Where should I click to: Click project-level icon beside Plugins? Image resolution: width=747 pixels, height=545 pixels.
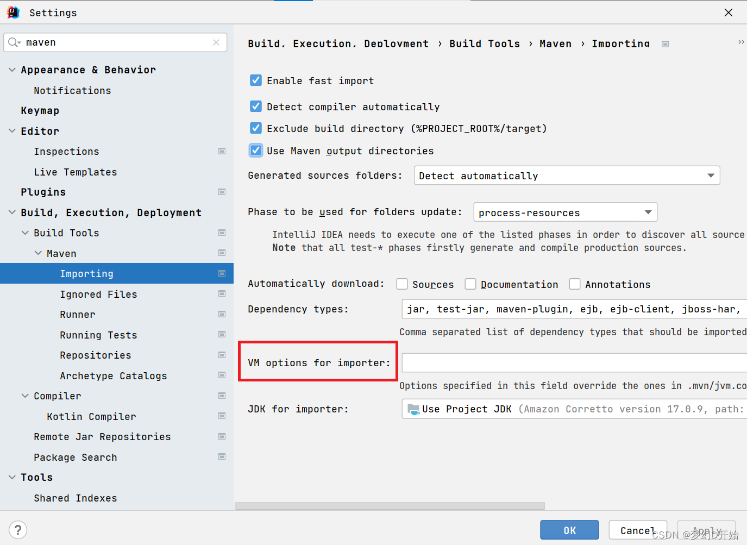[222, 192]
